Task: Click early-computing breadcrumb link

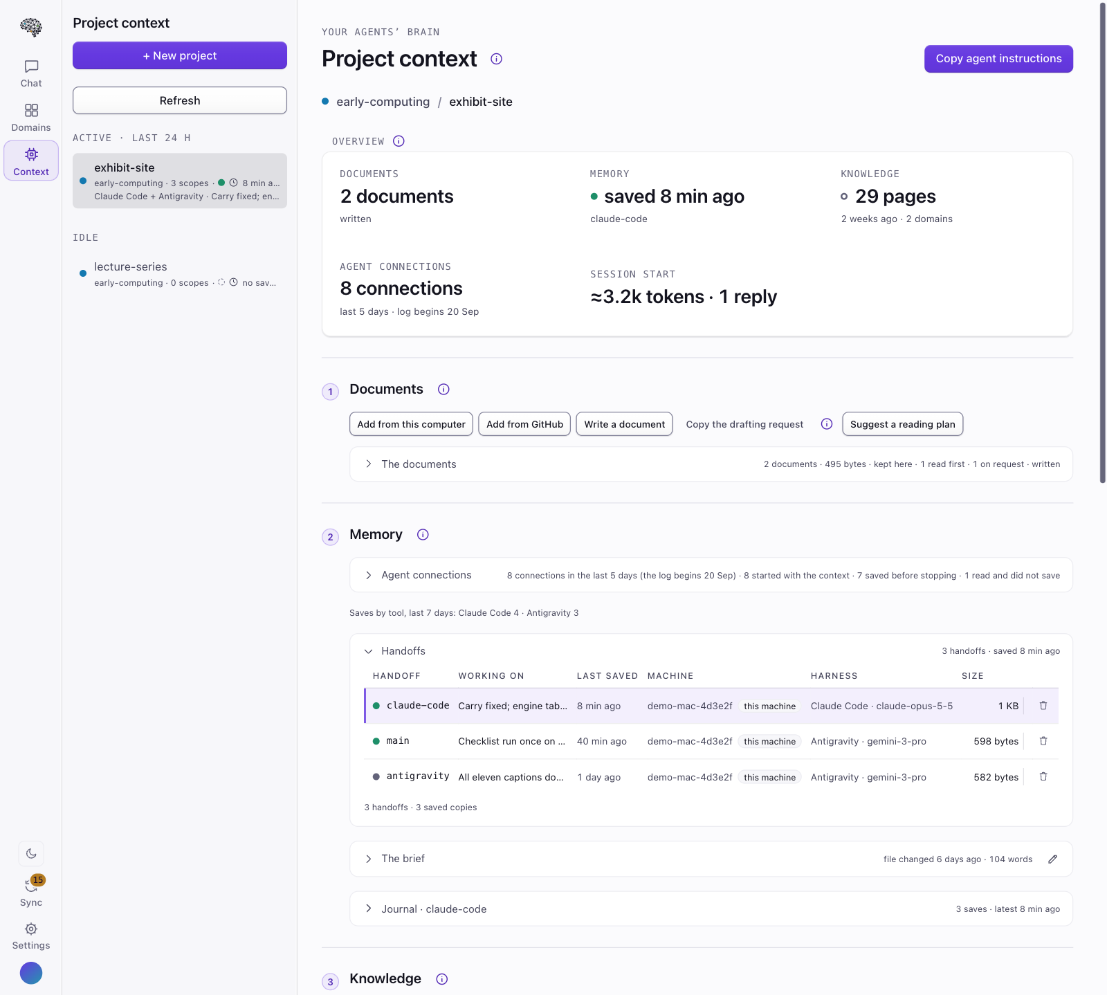Action: (383, 102)
